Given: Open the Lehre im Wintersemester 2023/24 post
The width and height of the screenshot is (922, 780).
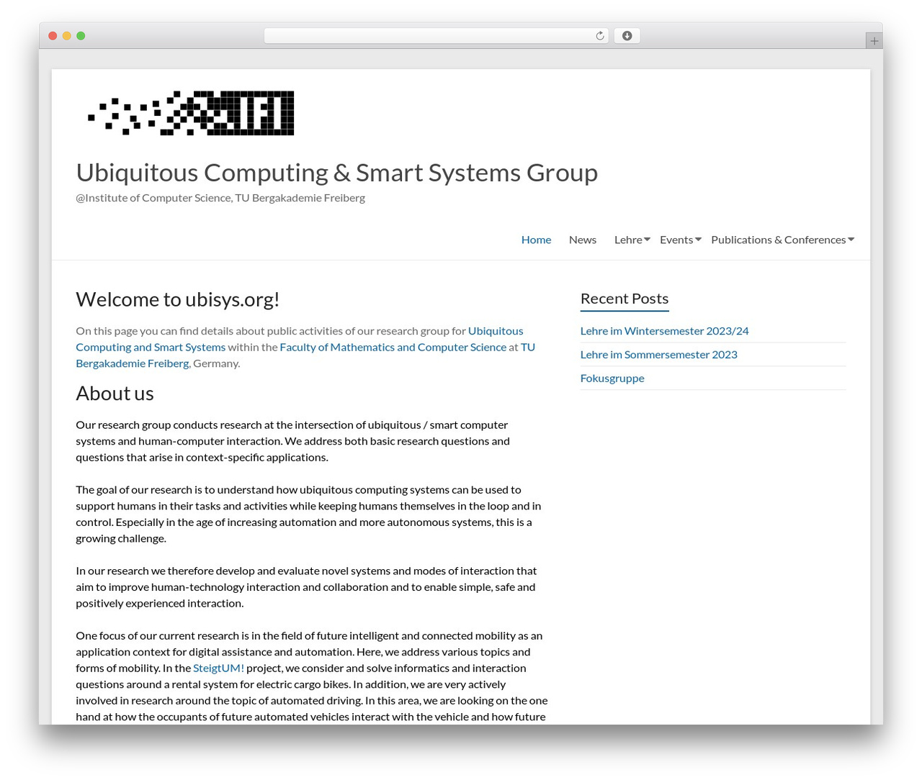Looking at the screenshot, I should click(664, 331).
